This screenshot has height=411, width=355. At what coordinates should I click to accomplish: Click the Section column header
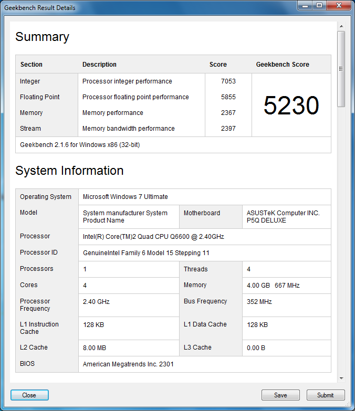31,65
